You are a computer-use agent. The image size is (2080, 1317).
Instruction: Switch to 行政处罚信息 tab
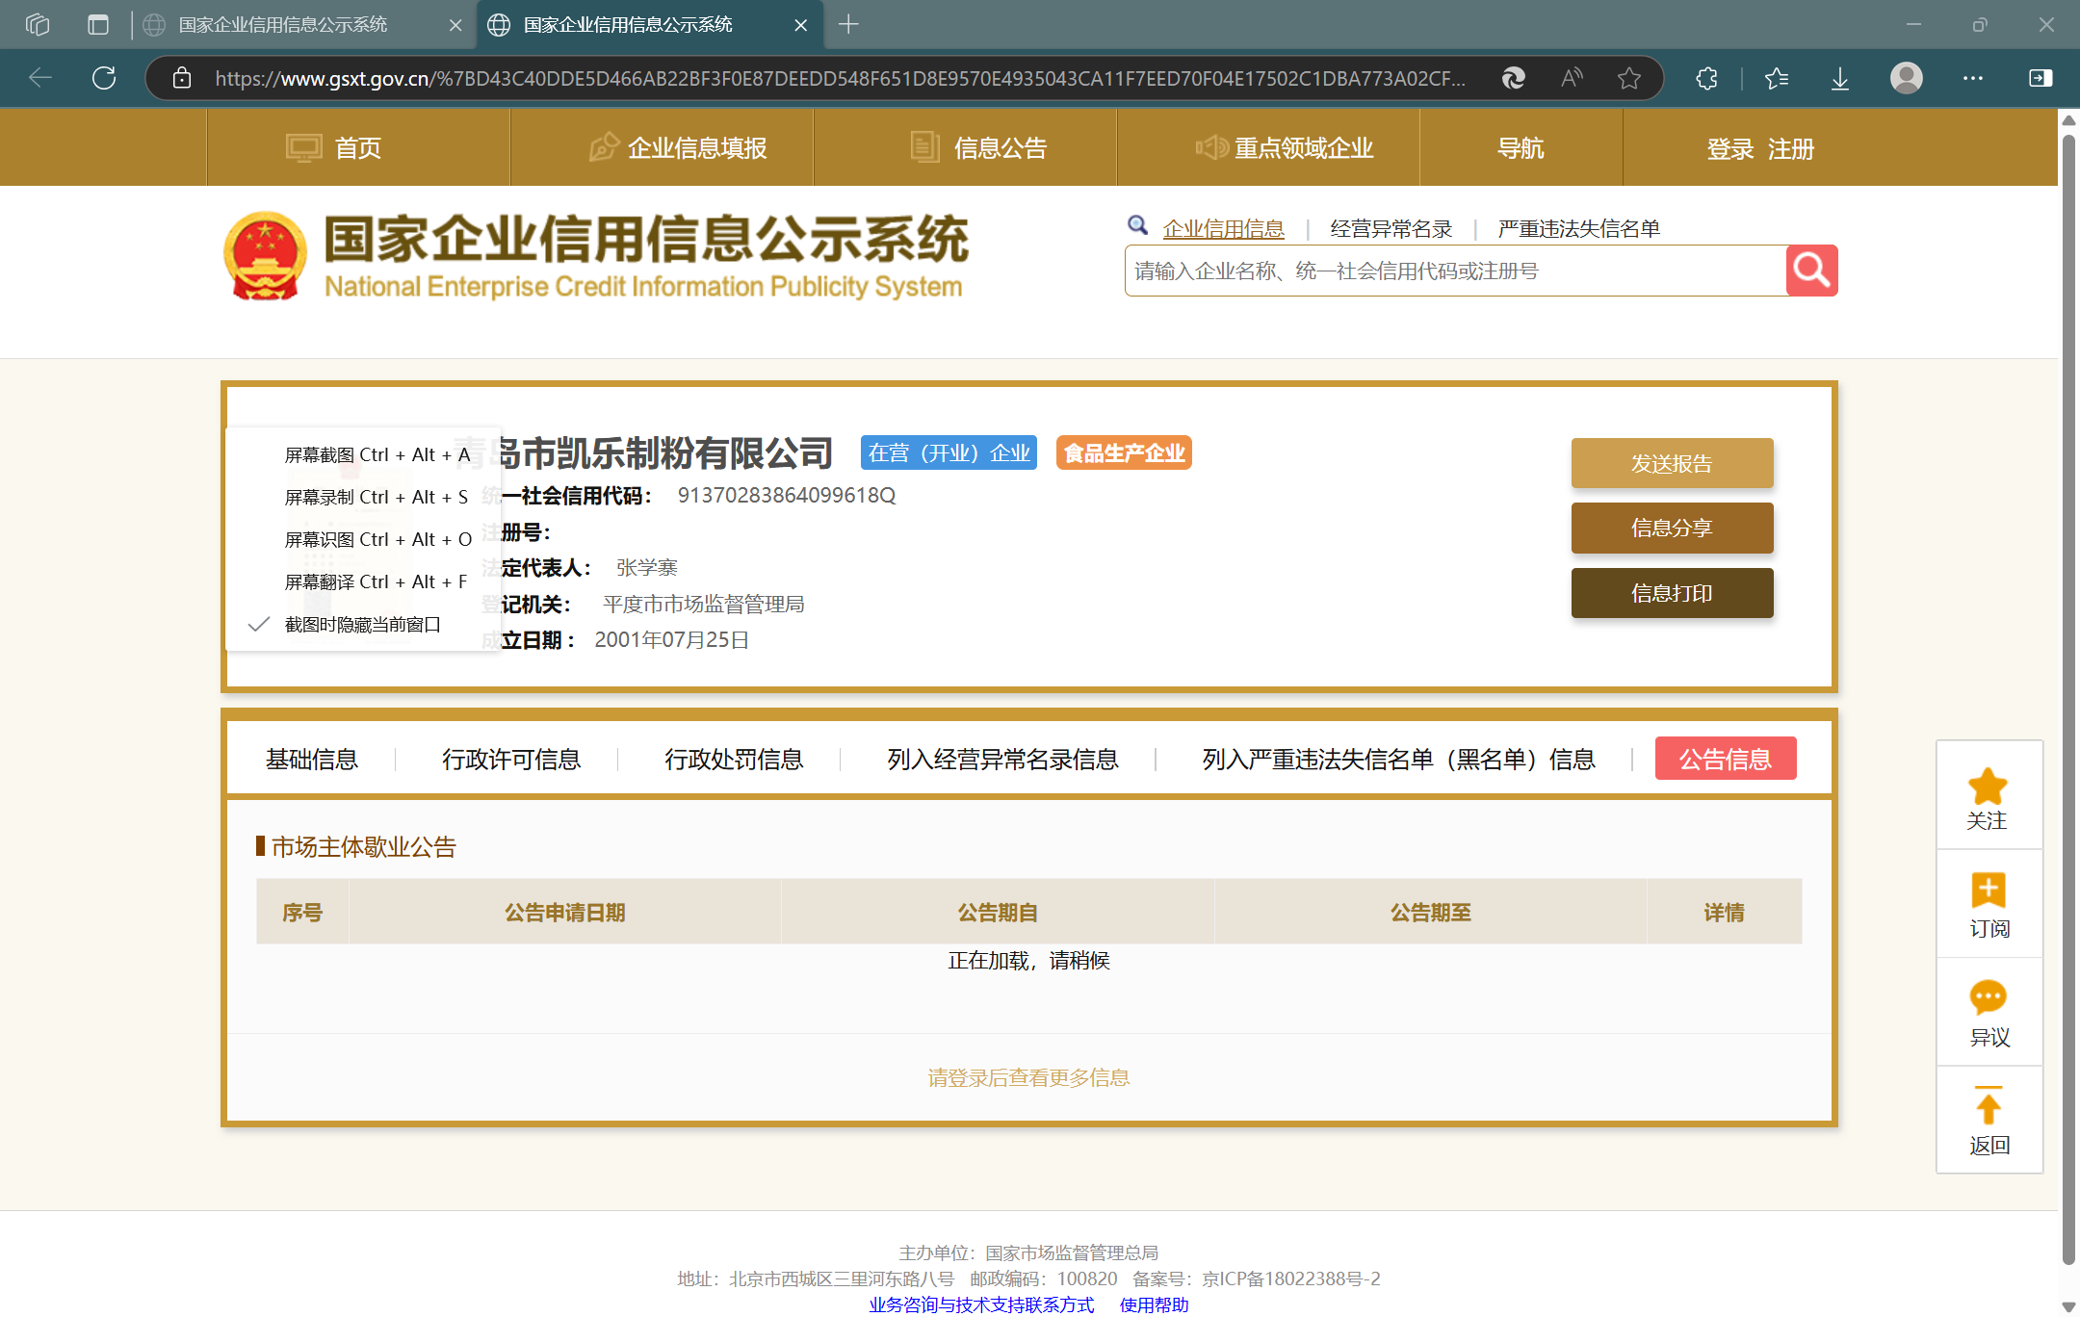coord(734,760)
